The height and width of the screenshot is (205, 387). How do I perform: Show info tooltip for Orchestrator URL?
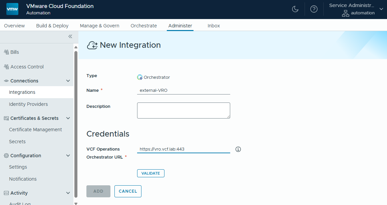click(238, 149)
